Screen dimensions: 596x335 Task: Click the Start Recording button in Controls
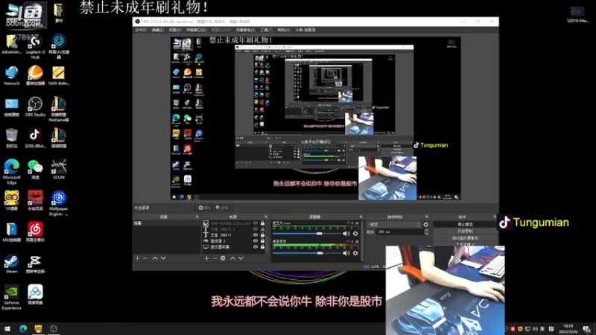[x=465, y=231]
